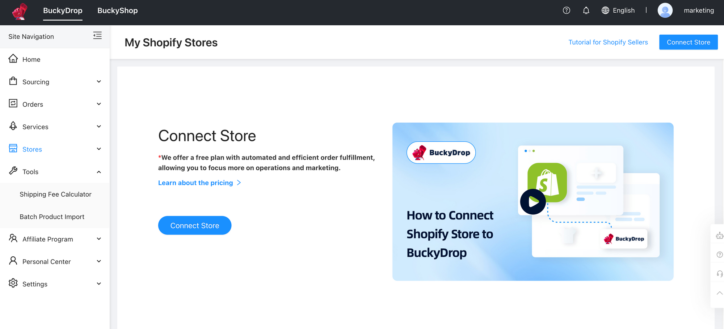
Task: Expand the Orders menu chevron
Action: pos(99,104)
